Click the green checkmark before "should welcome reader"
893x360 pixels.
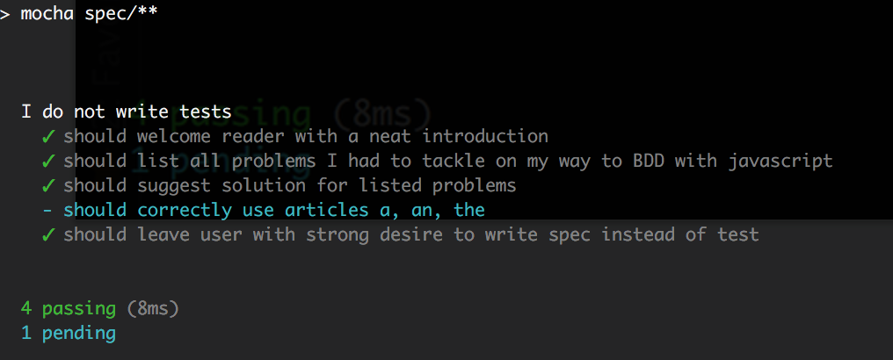pos(49,137)
